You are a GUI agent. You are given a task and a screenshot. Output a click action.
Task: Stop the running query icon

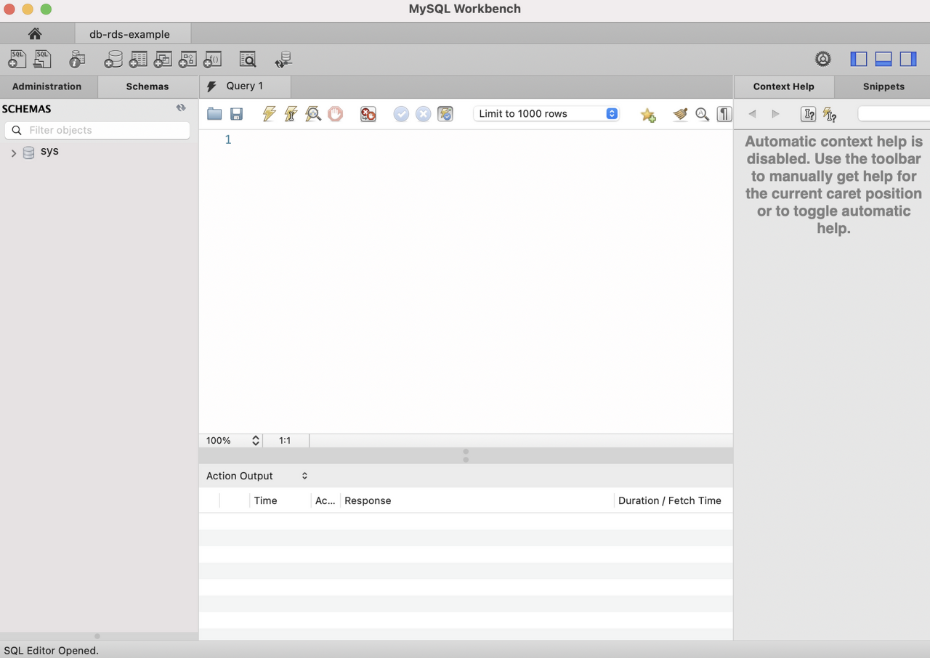[x=335, y=114]
